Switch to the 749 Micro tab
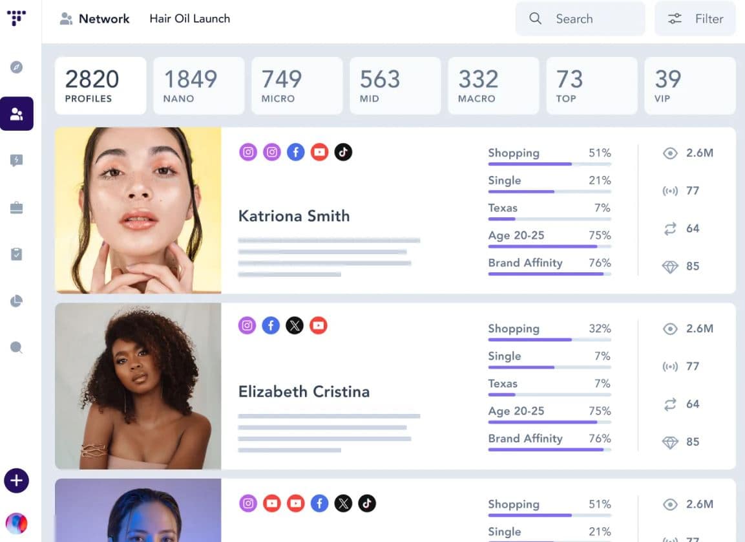This screenshot has width=745, height=542. pyautogui.click(x=297, y=85)
